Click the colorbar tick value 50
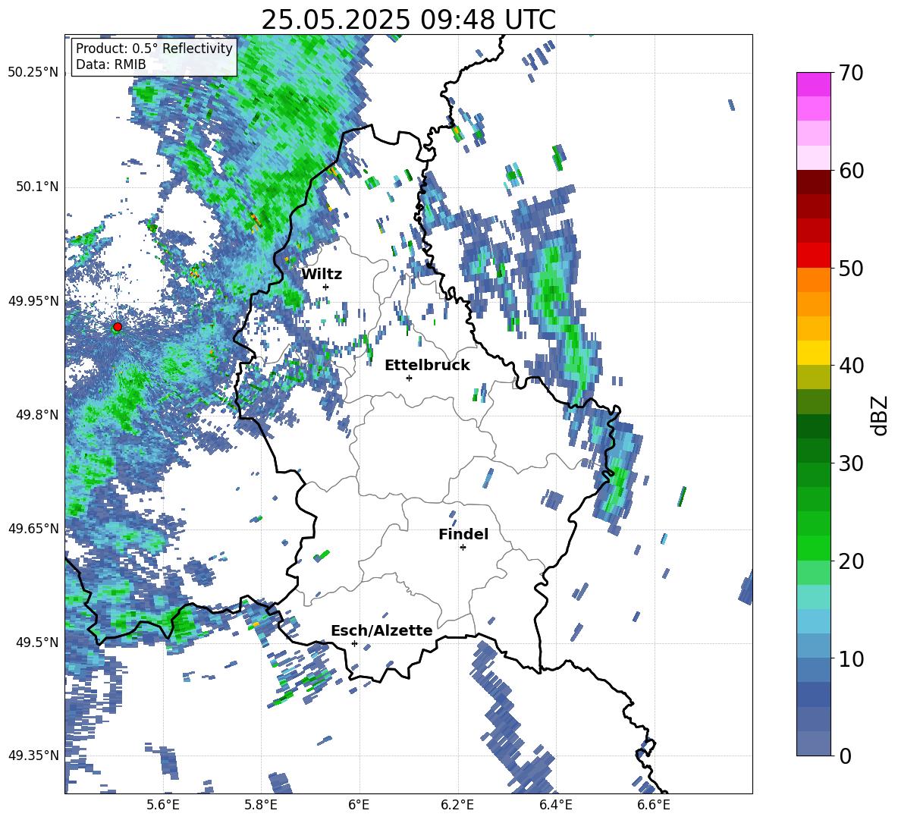Image resolution: width=898 pixels, height=820 pixels. click(x=850, y=269)
